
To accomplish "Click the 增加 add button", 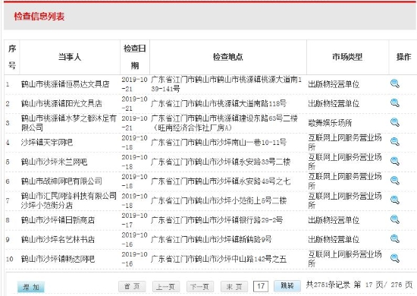I will click(x=31, y=287).
